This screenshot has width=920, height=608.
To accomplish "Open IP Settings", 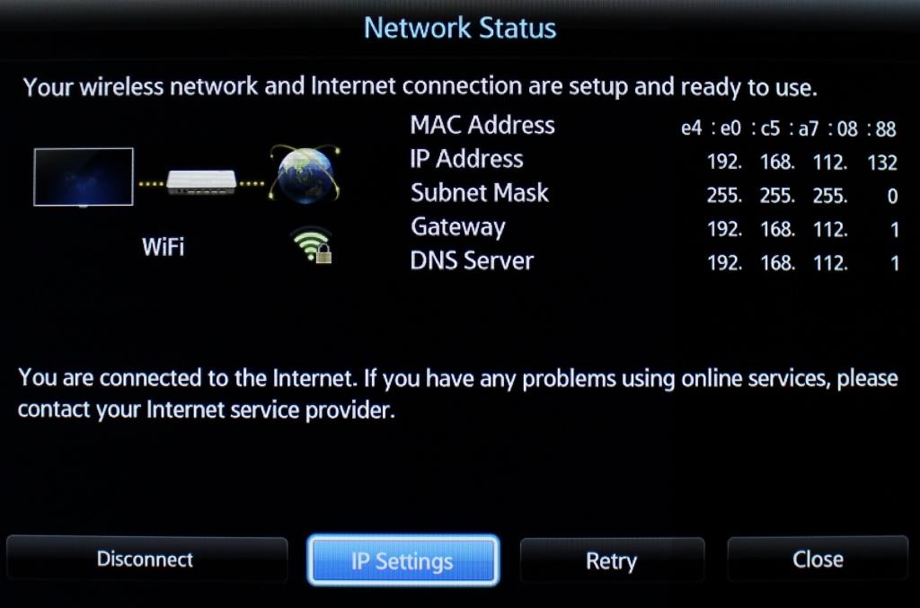I will (x=403, y=560).
